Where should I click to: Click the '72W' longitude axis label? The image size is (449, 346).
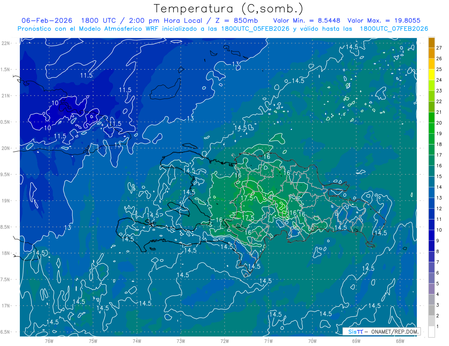[x=224, y=341]
